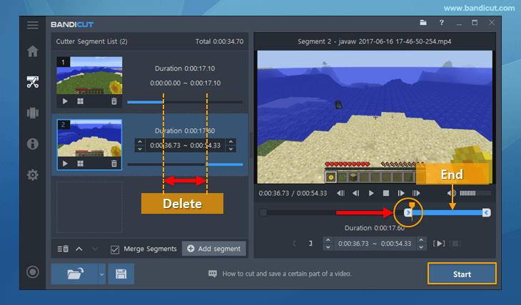Step back one frame
521x305 pixels.
[x=356, y=193]
